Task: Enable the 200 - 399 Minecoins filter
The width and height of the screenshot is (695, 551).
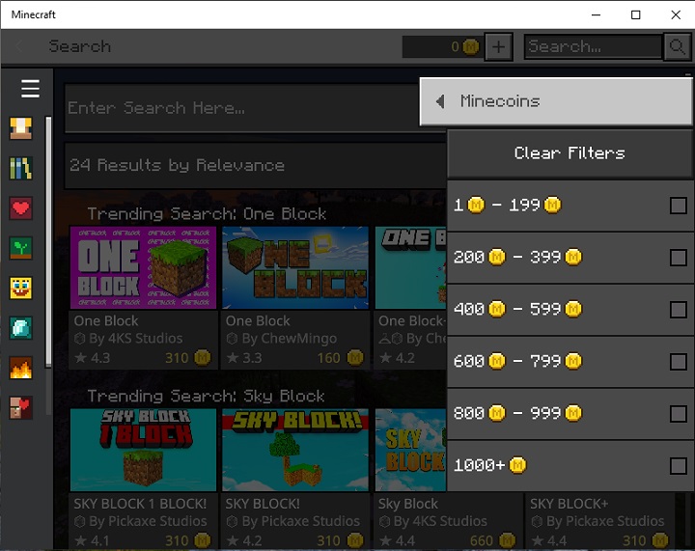Action: pos(678,258)
